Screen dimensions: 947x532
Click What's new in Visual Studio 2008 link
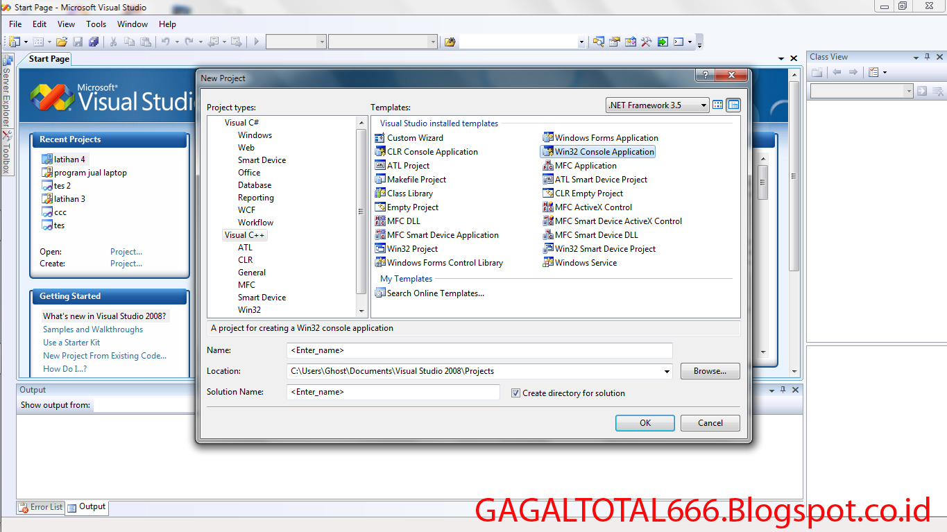coord(105,316)
